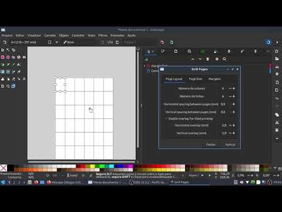282x212 pixels.
Task: Raise layer with up arrow icon
Action: (x=193, y=59)
